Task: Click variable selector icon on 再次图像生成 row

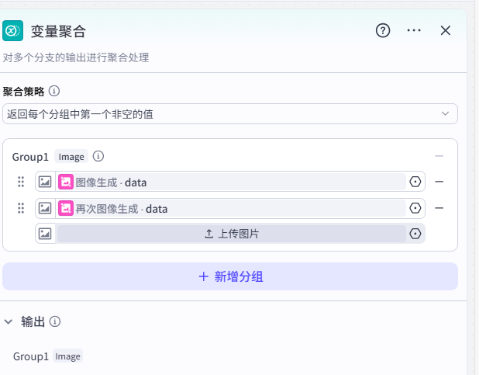Action: 415,208
